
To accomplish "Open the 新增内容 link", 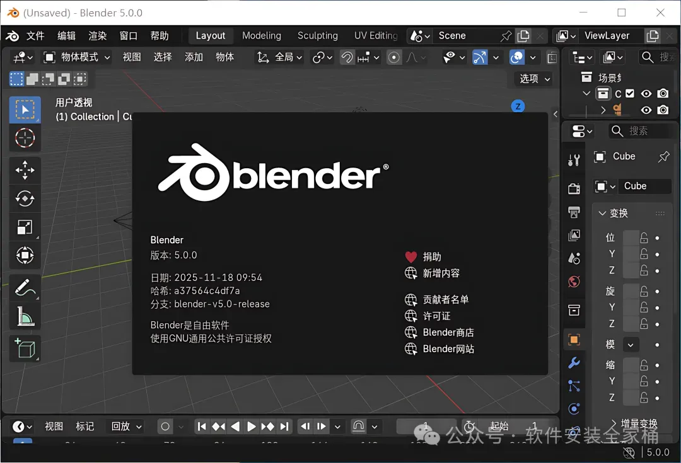I will click(x=432, y=273).
